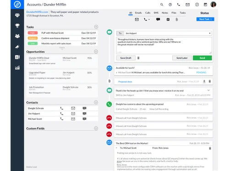Click View Call Recording link
This screenshot has height=171, width=229.
tap(159, 109)
